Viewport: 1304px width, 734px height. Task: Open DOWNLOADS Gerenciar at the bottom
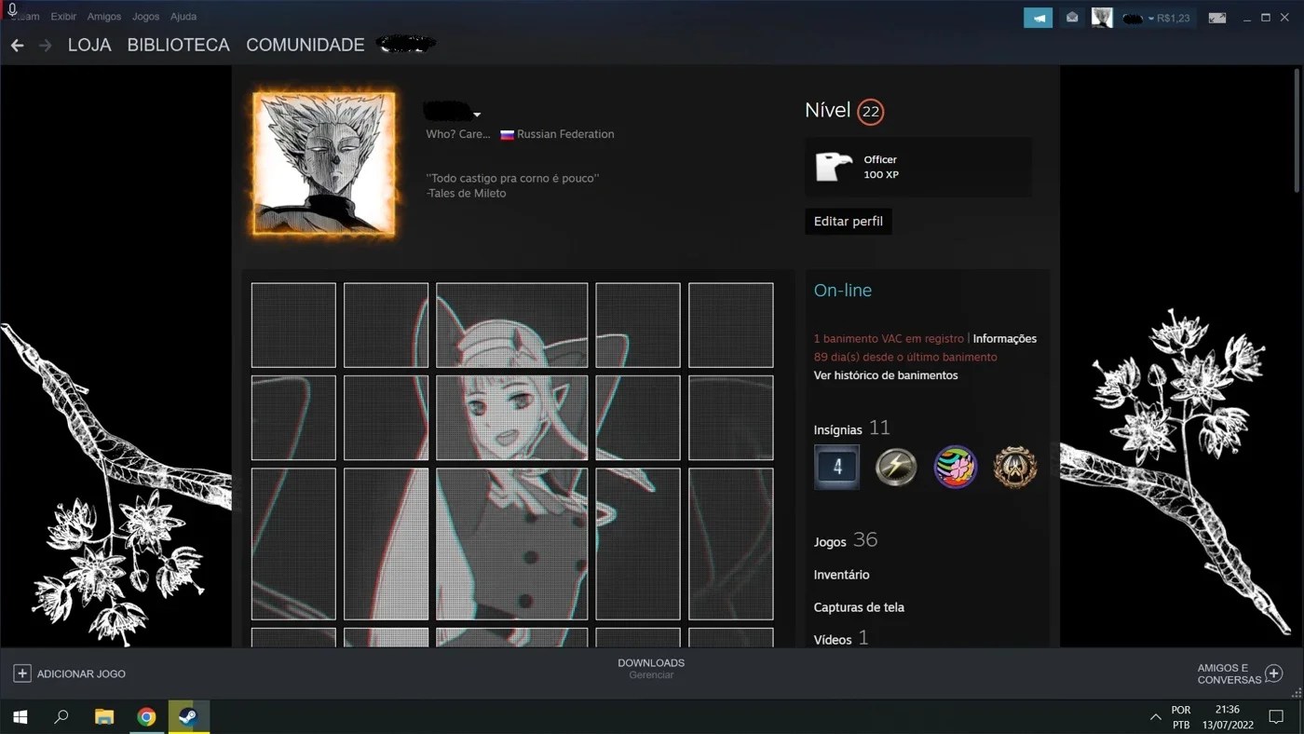coord(651,669)
